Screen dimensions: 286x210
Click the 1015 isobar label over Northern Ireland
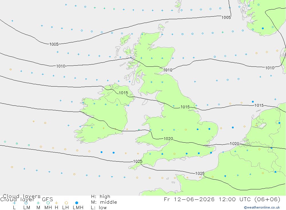124,93
